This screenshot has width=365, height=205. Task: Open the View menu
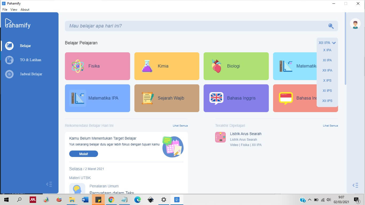14,10
